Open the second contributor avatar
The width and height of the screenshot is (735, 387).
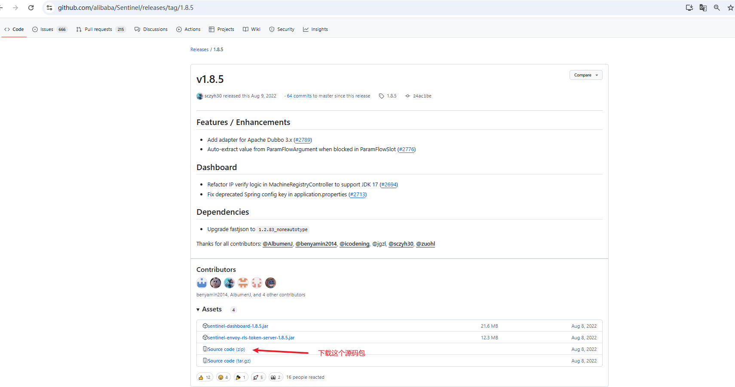click(x=215, y=283)
